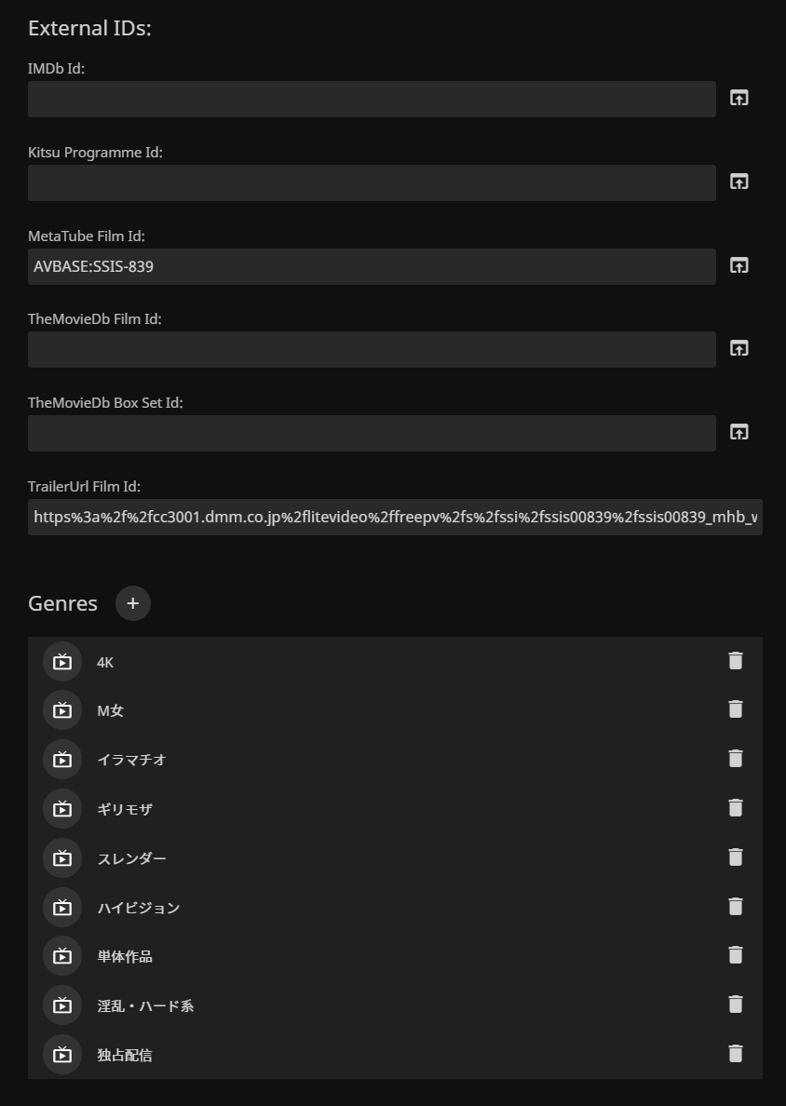
Task: Click the 4K genre tv icon
Action: (62, 662)
